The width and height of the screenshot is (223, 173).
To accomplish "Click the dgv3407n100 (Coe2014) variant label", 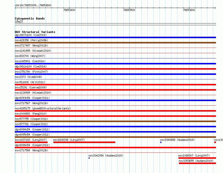I will tap(31, 35).
